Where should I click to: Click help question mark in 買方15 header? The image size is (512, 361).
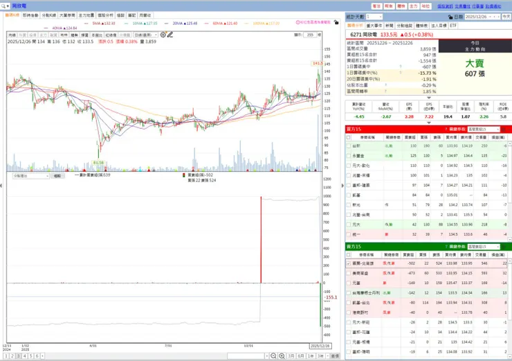click(x=446, y=129)
